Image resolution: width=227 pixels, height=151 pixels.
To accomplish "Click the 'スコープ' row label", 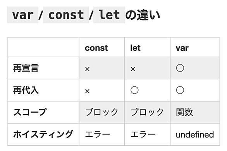I will click(30, 112).
